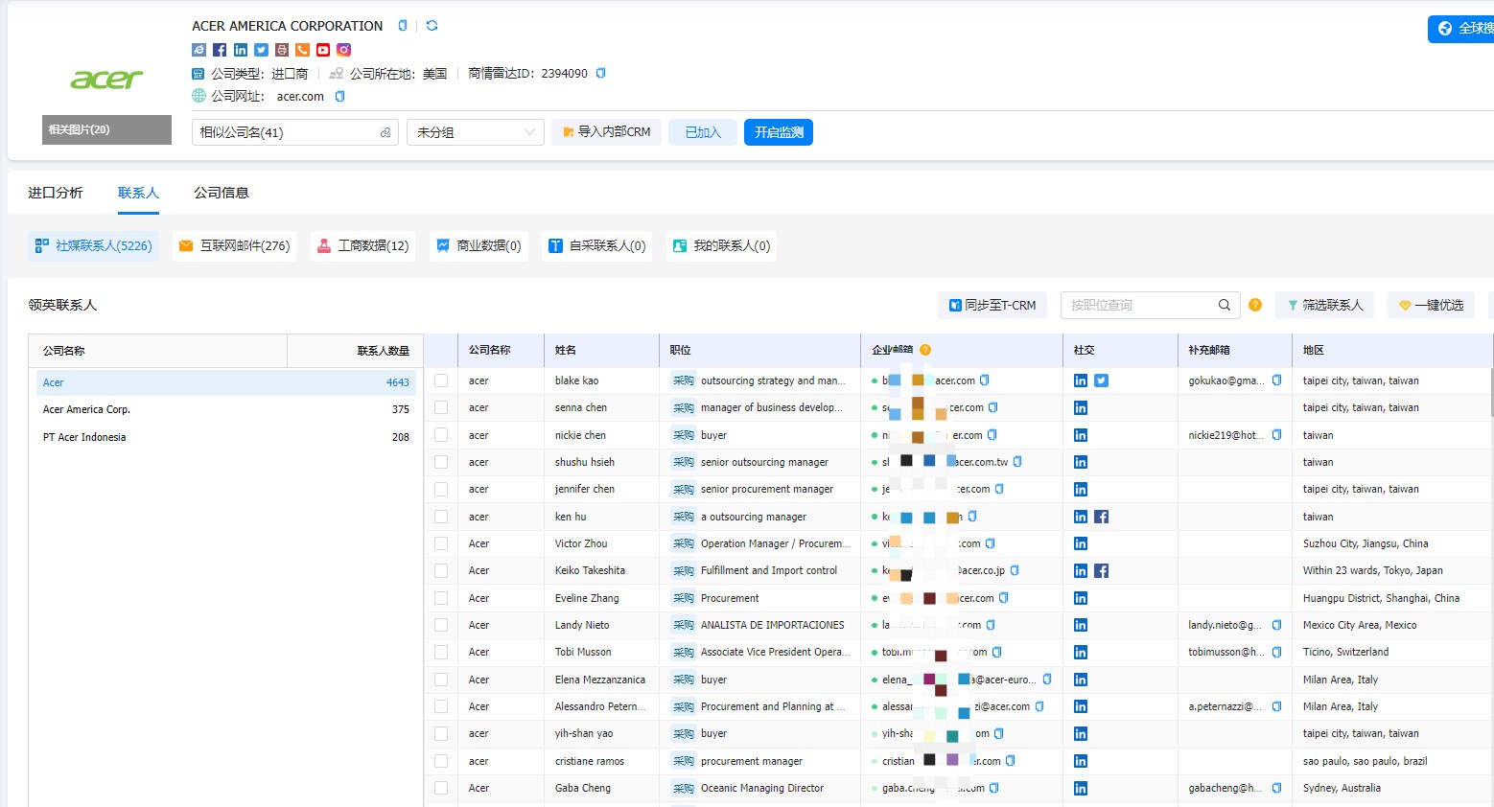The image size is (1494, 807).
Task: Tick the checkbox for shushu hsieh
Action: 441,462
